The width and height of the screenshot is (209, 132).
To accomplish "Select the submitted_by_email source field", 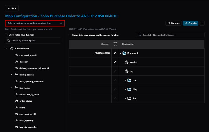I will 29,94.
